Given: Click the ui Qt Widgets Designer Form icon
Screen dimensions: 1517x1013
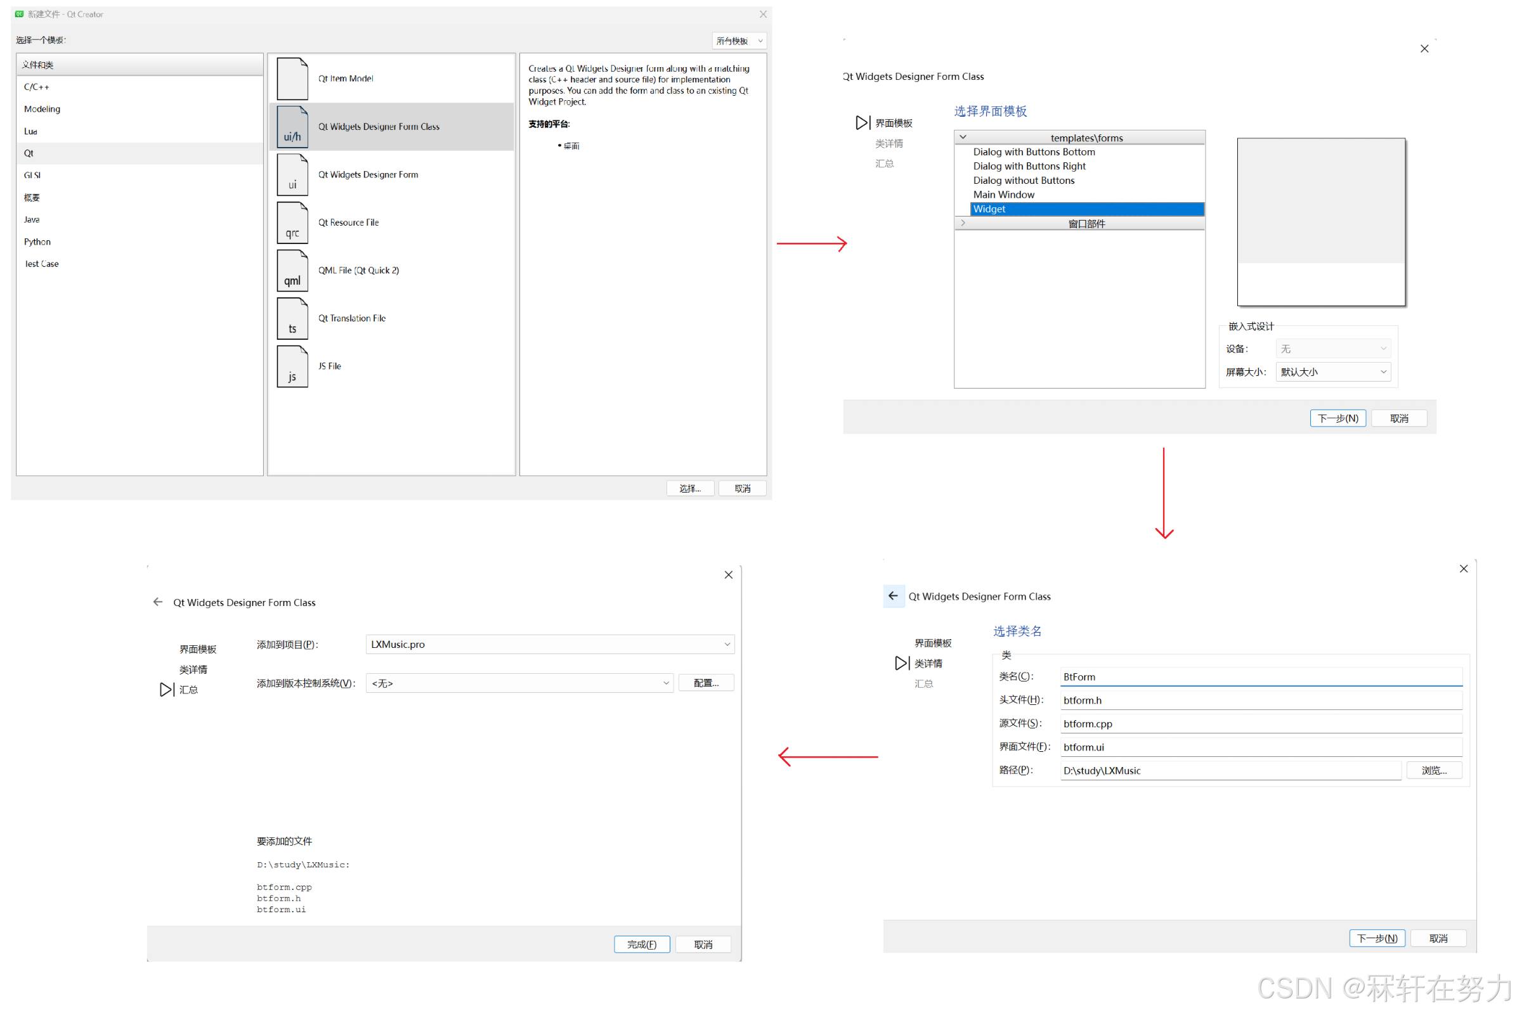Looking at the screenshot, I should [x=292, y=174].
